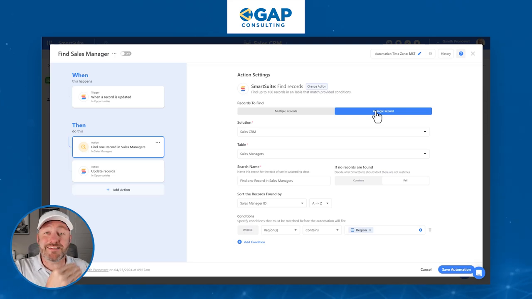Click the SmartSuite logo in Action Settings

pos(243,89)
